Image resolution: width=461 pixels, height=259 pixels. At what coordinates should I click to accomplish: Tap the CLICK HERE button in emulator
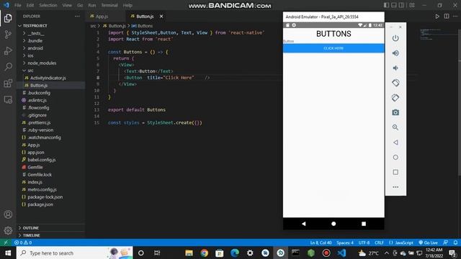point(334,48)
